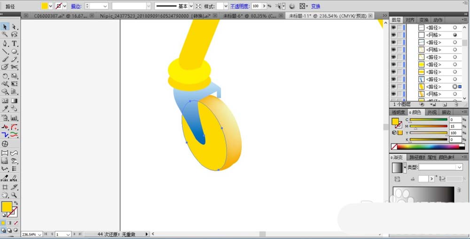Pick the Eyedropper tool
The height and width of the screenshot is (239, 470).
coord(5,108)
